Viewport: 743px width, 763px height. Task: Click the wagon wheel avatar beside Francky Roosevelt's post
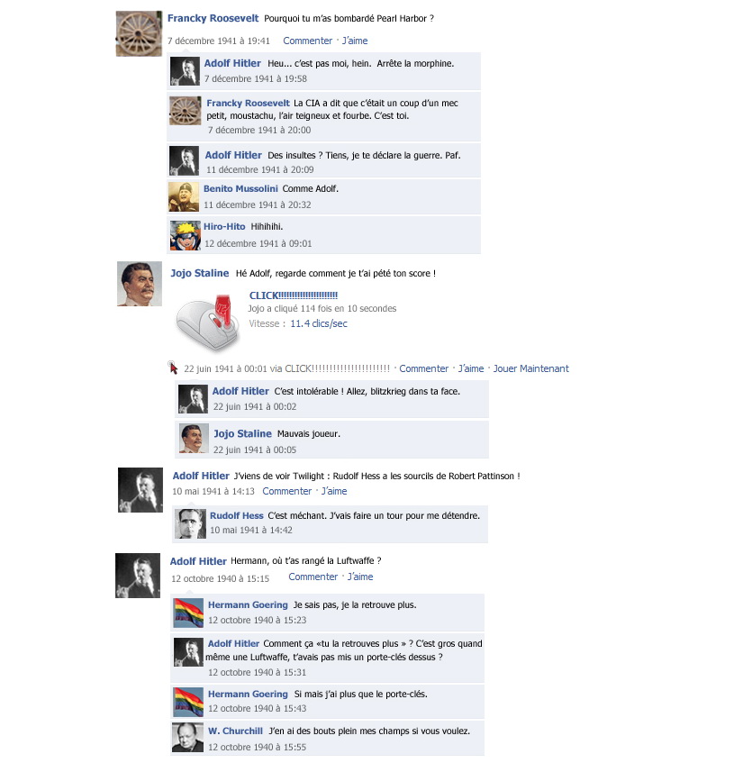139,33
